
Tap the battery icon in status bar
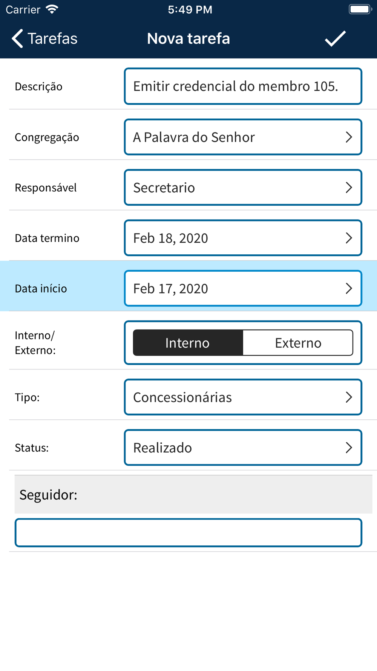tap(360, 9)
